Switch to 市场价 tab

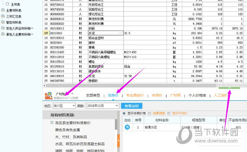click(x=157, y=95)
